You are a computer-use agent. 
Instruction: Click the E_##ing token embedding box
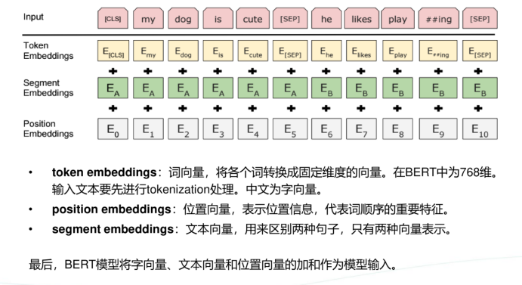click(x=438, y=51)
